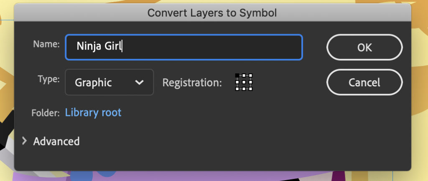Viewport: 428px width, 181px height.
Task: Set registration point to top-center
Action: [244, 75]
